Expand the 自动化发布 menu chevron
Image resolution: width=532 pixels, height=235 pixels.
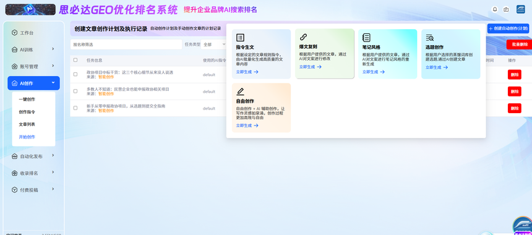pos(53,156)
